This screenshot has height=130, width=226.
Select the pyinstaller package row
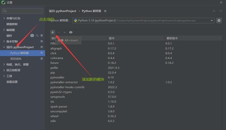[136, 77]
